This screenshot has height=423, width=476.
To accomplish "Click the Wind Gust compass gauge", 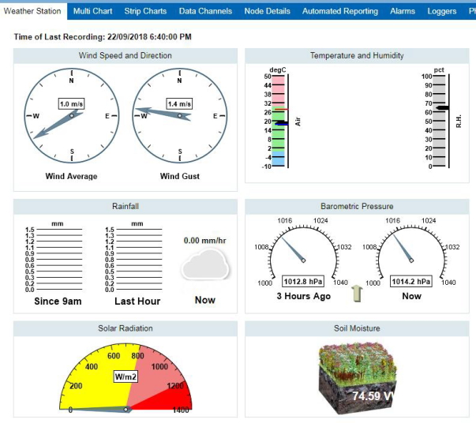I will pyautogui.click(x=180, y=115).
